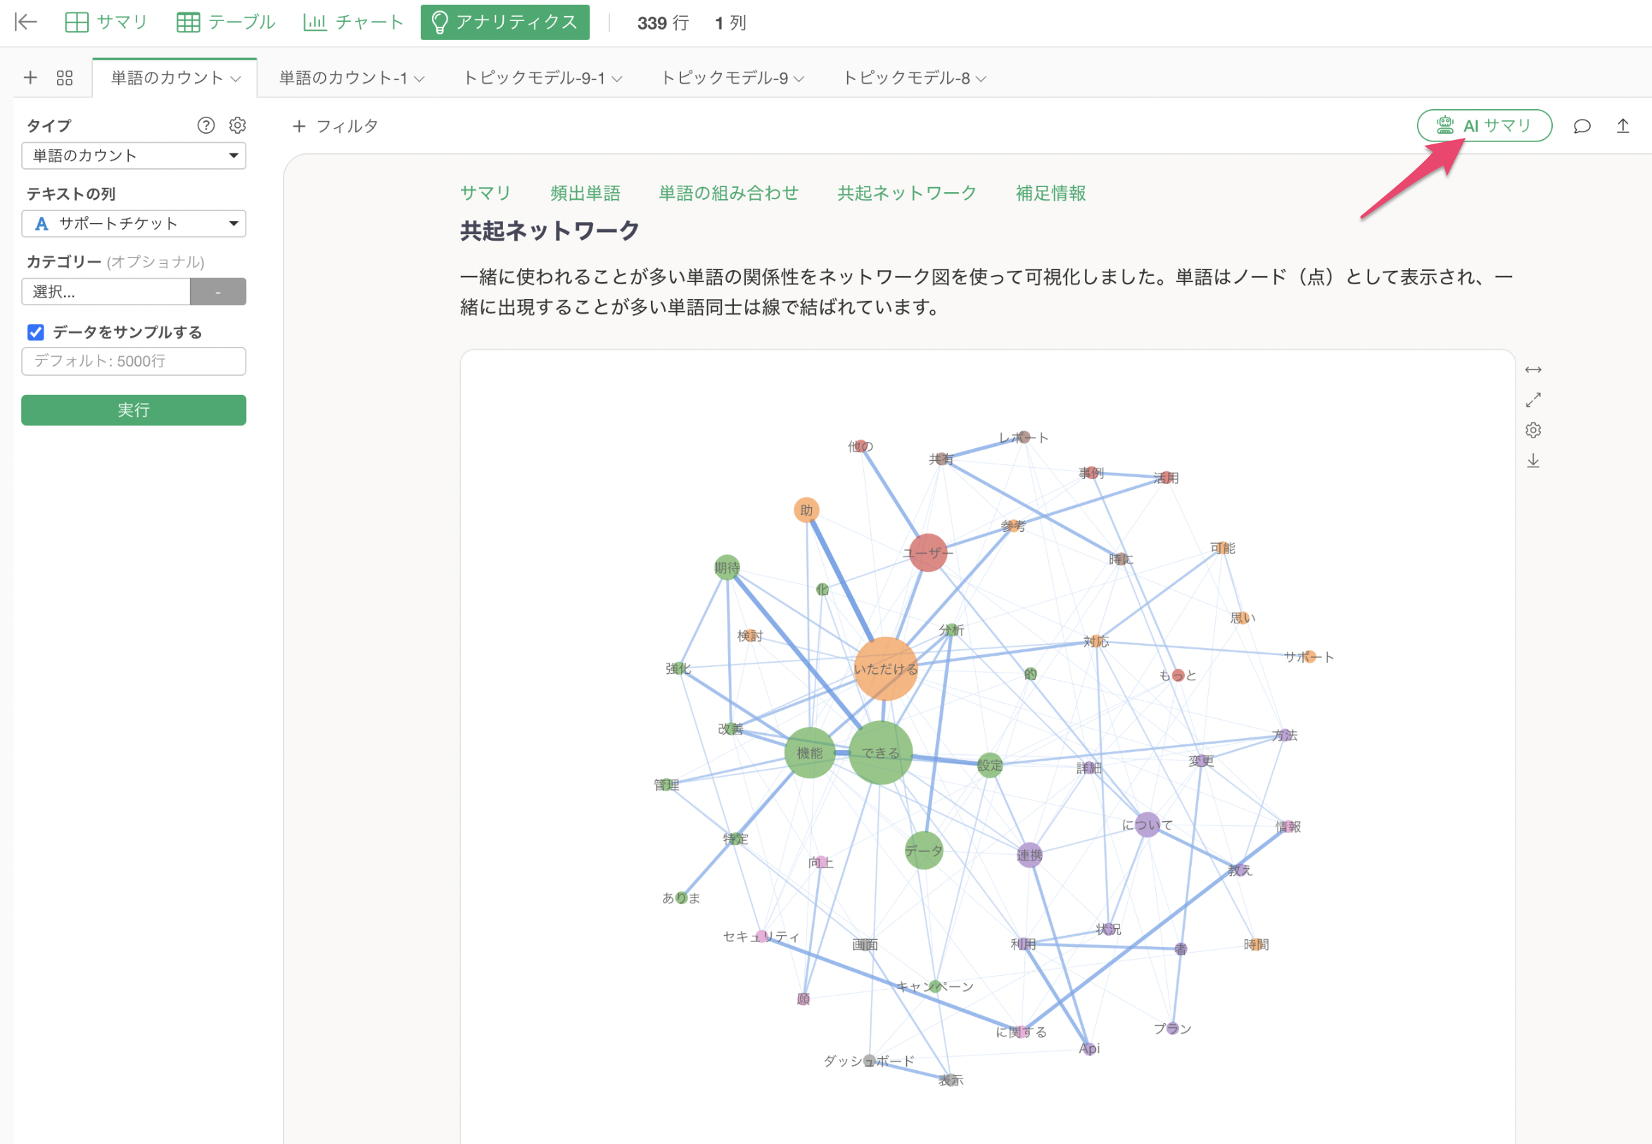Toggle データをサンプルする checkbox

(x=36, y=332)
